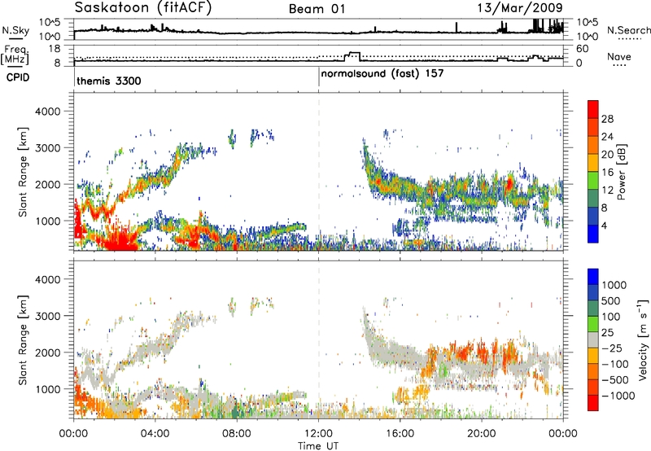651x451 pixels.
Task: Click the "12:00" time axis tick
Action: coord(318,434)
